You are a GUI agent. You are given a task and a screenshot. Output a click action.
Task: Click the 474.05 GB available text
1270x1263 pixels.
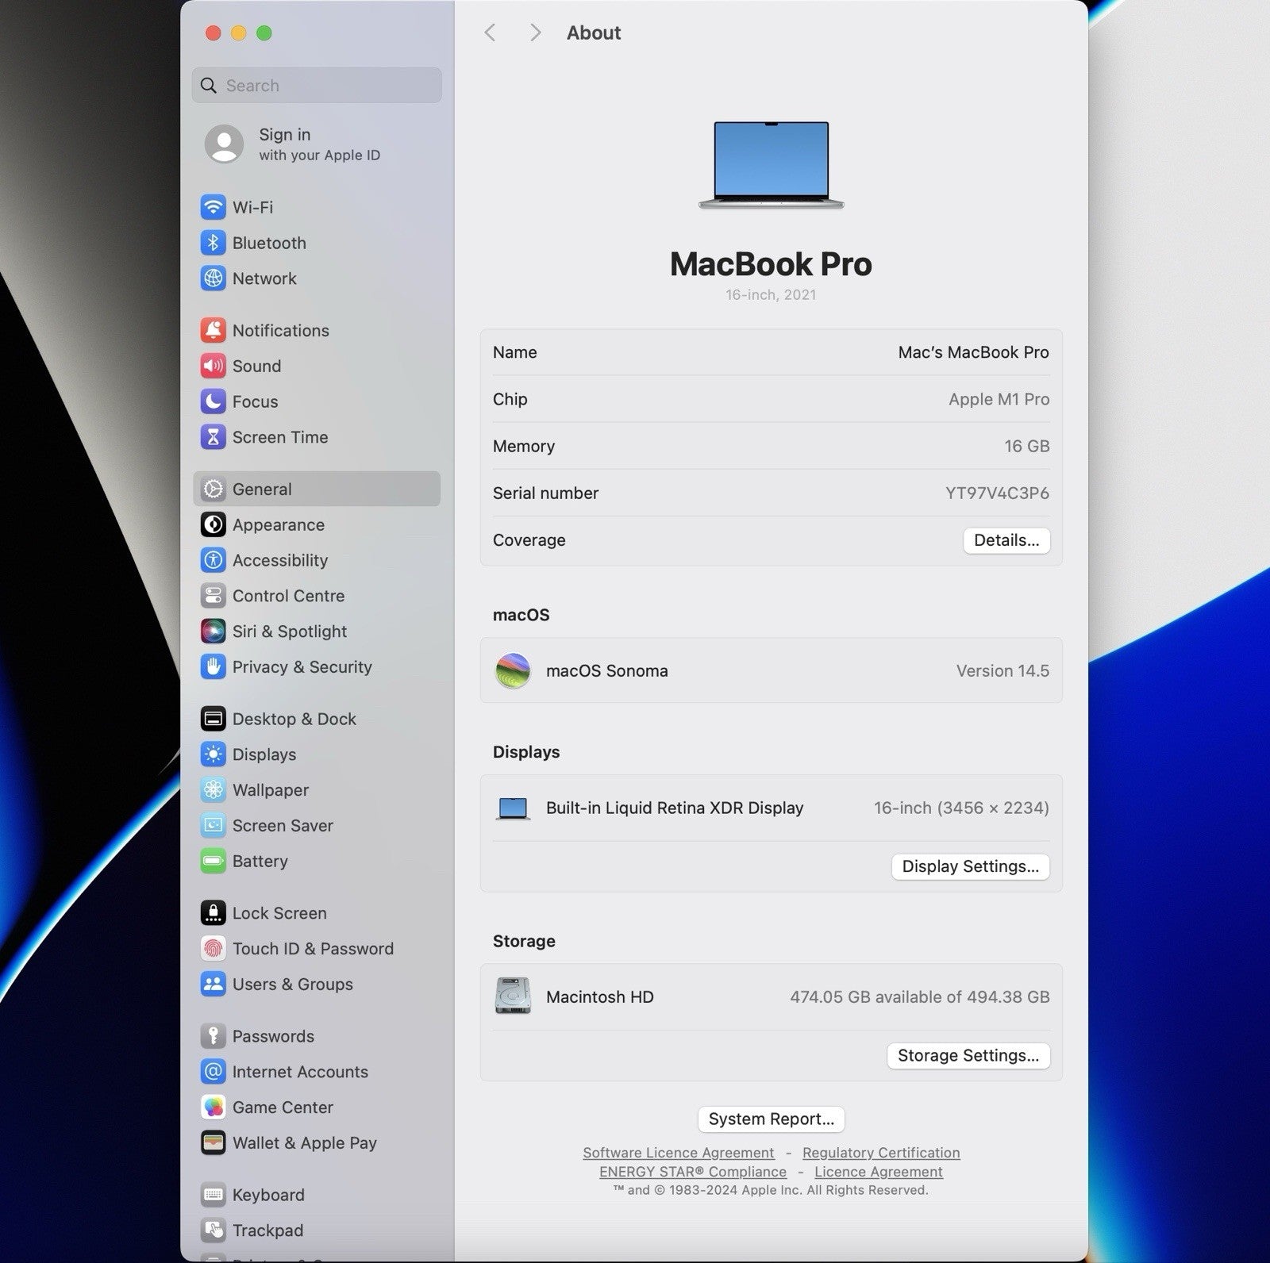(919, 997)
